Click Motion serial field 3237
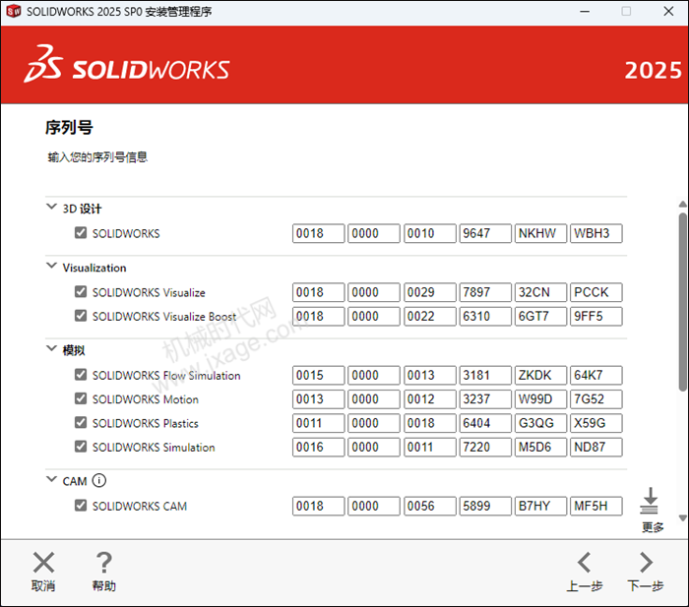This screenshot has width=689, height=607. coord(485,398)
